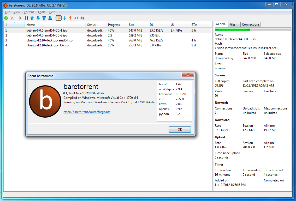Move the torrent down in queue
Viewport: 296px width, 201px height.
(38, 18)
